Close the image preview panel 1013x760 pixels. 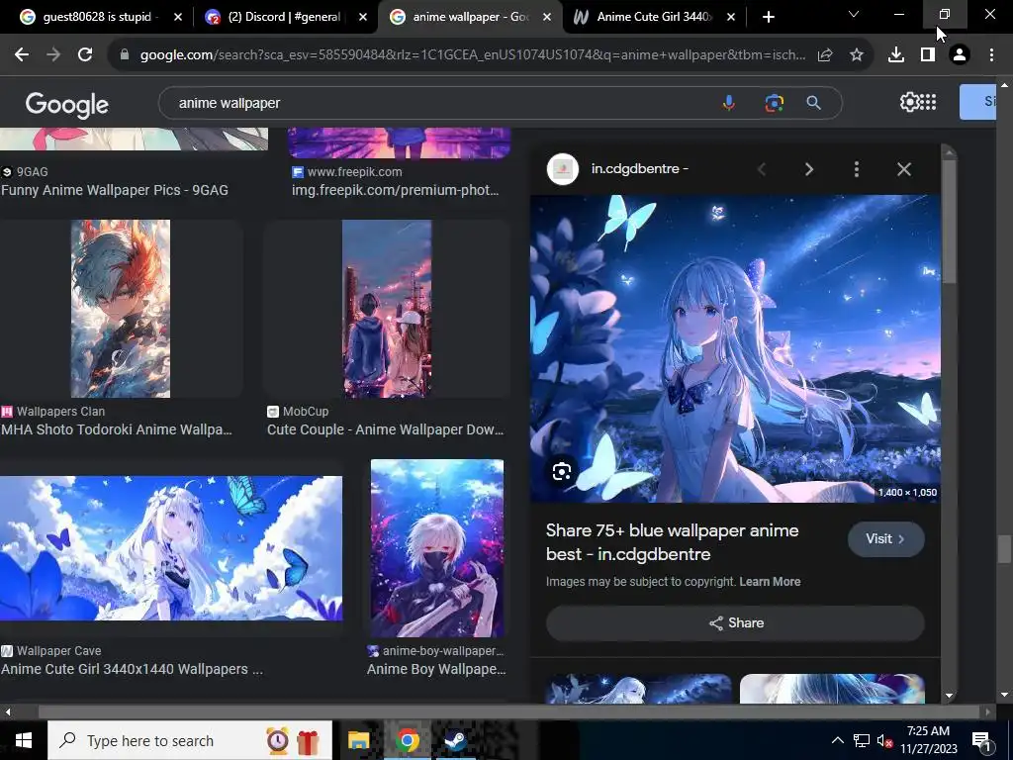click(x=904, y=169)
